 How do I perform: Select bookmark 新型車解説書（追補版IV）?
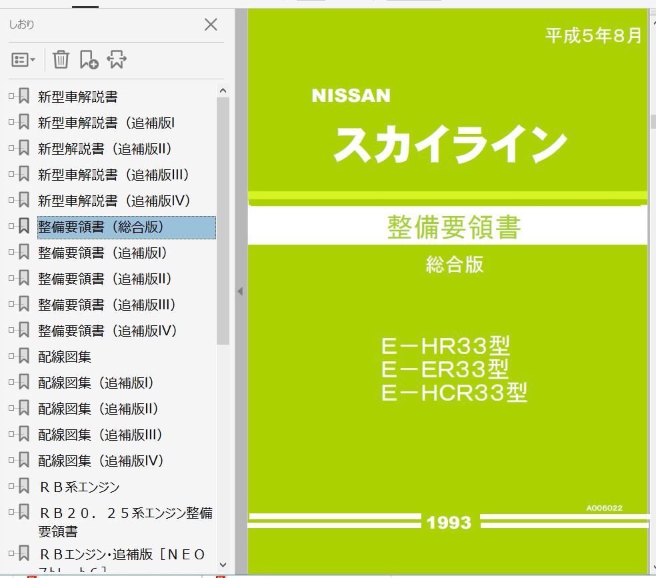click(x=115, y=201)
